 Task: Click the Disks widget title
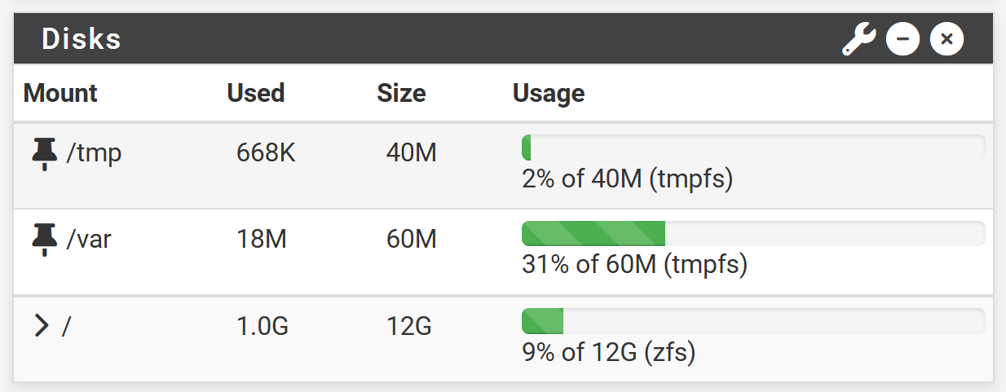click(x=82, y=38)
